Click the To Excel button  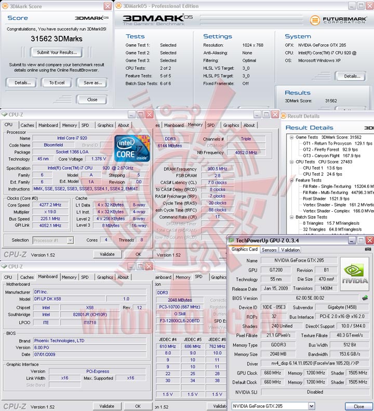(x=57, y=83)
